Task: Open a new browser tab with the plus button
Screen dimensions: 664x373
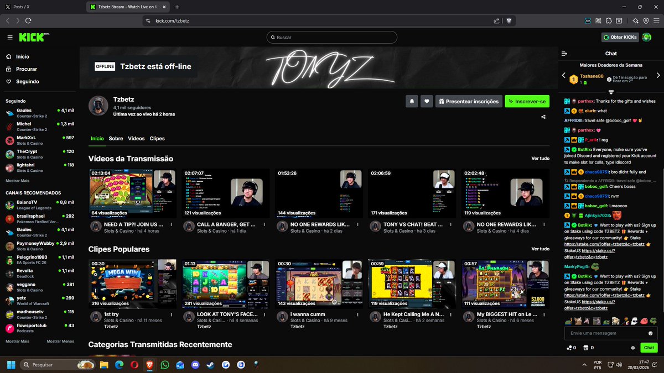Action: coord(177,7)
